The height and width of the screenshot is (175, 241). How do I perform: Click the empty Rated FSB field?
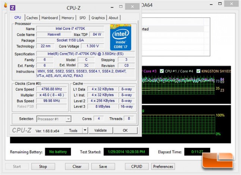(x=52, y=106)
